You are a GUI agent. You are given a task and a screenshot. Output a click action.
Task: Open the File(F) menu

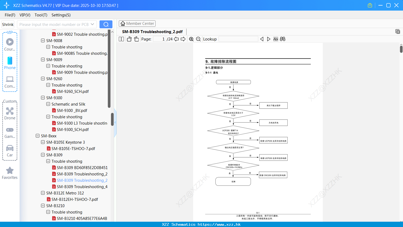(x=10, y=15)
